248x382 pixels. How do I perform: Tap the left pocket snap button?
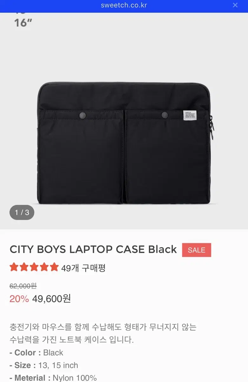(x=83, y=115)
